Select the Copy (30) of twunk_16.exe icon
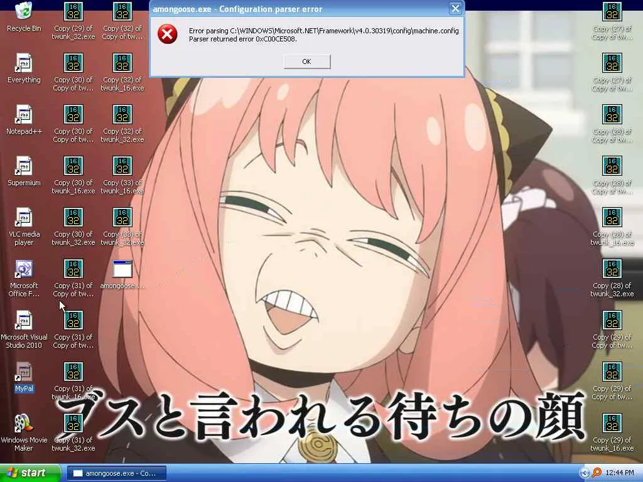 coord(73,175)
